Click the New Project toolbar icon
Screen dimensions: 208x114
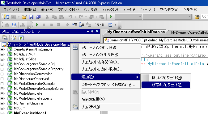(x=6, y=17)
